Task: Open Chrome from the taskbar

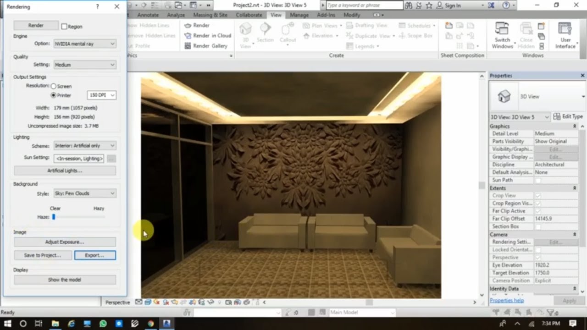Action: click(150, 324)
